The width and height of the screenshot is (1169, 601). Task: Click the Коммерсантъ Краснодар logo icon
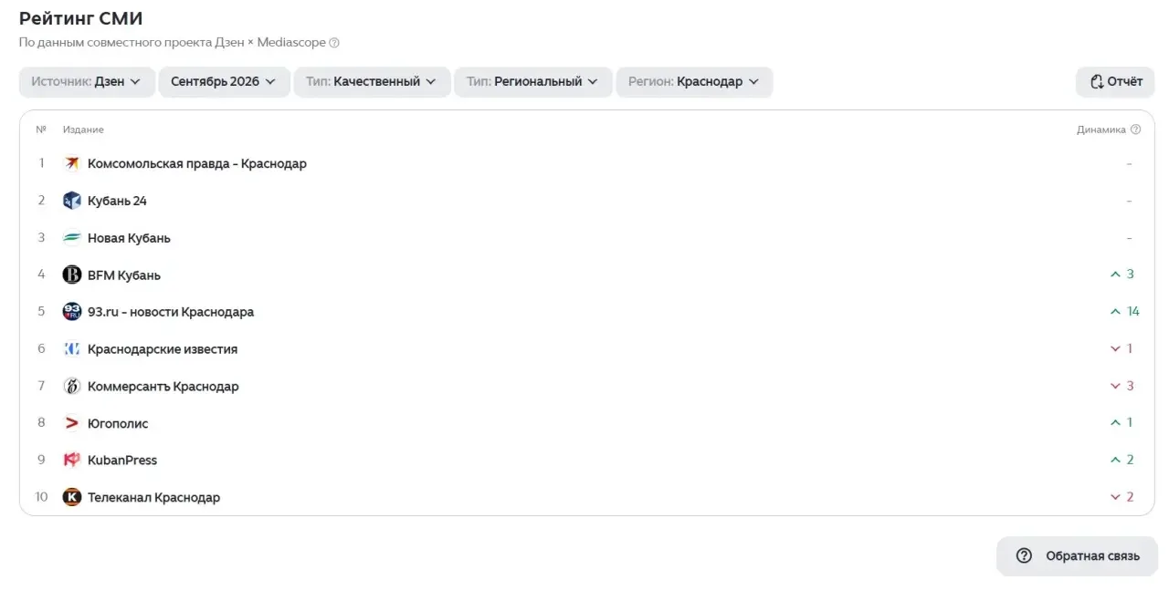72,386
